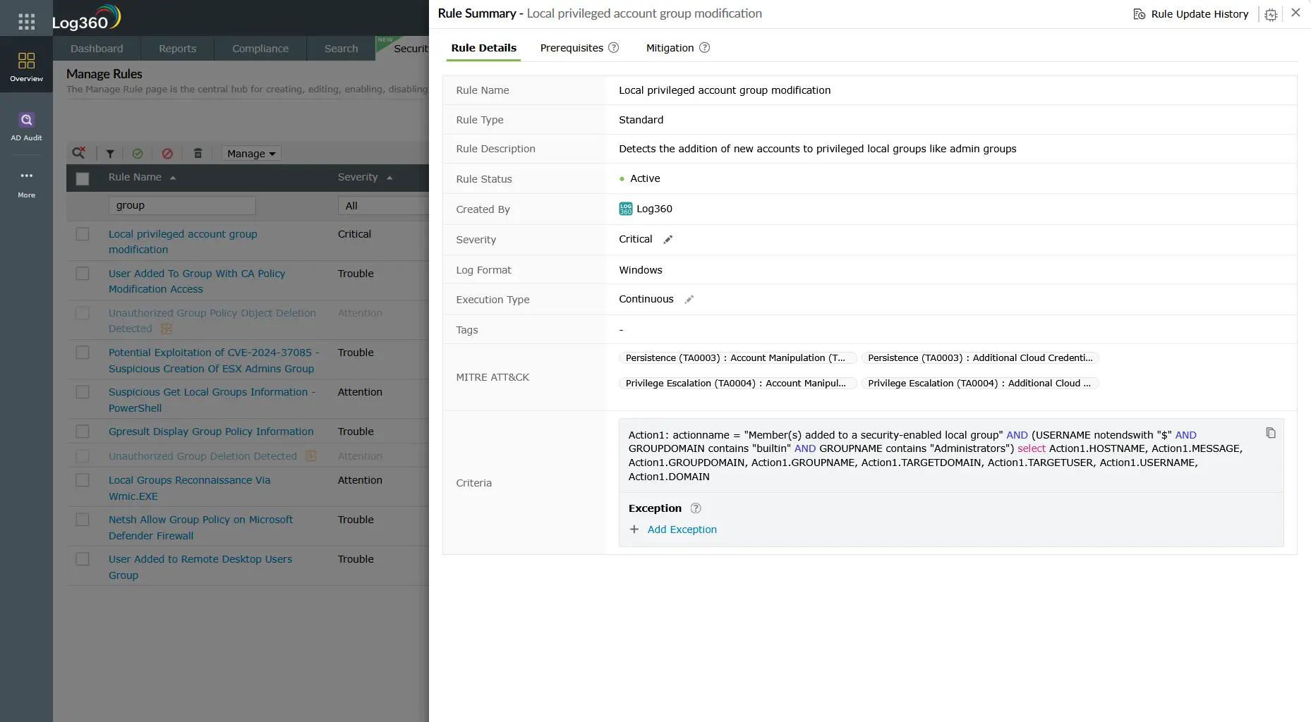Check the Gpresult Display Group Policy Information rule
Image resolution: width=1311 pixels, height=722 pixels.
pyautogui.click(x=83, y=431)
